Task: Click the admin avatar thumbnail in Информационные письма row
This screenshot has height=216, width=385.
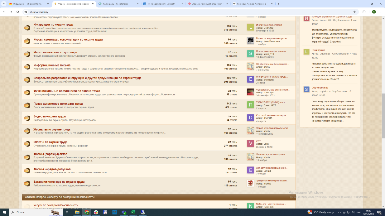Action: coord(251,67)
